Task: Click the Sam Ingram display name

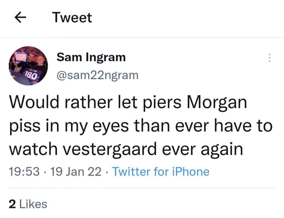Action: (x=91, y=57)
